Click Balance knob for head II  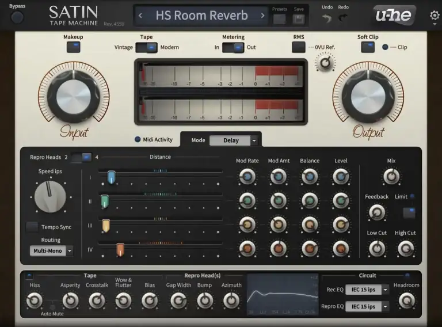click(x=310, y=201)
